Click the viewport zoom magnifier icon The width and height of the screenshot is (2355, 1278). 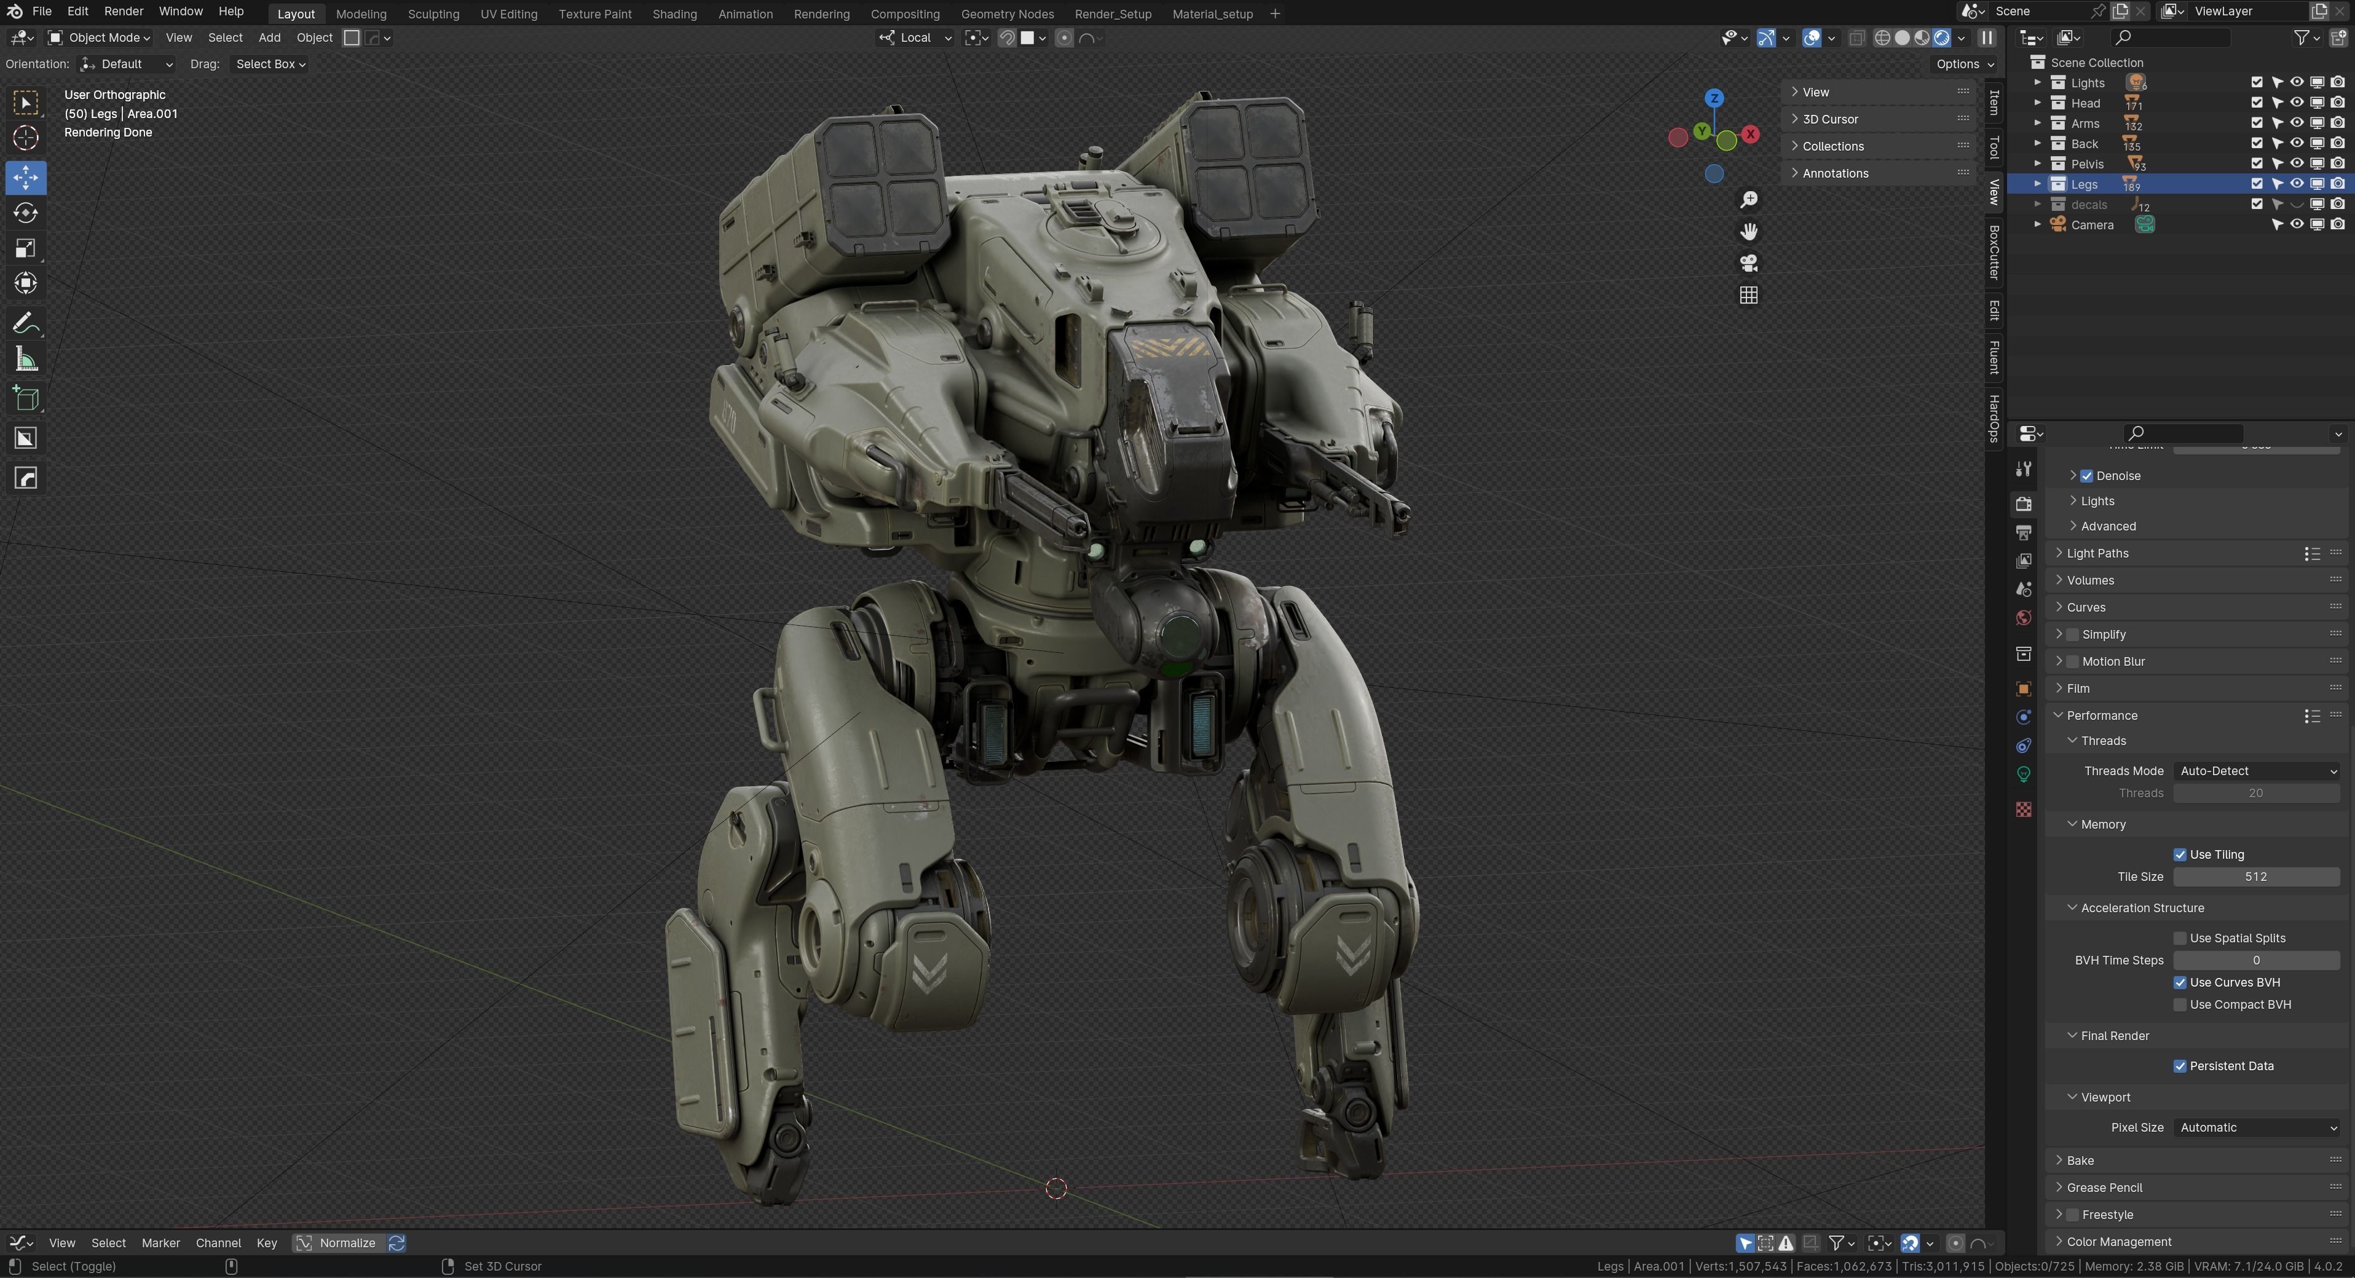[1748, 200]
